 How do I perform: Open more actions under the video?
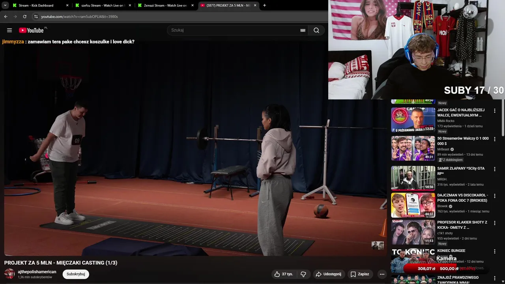point(382,274)
